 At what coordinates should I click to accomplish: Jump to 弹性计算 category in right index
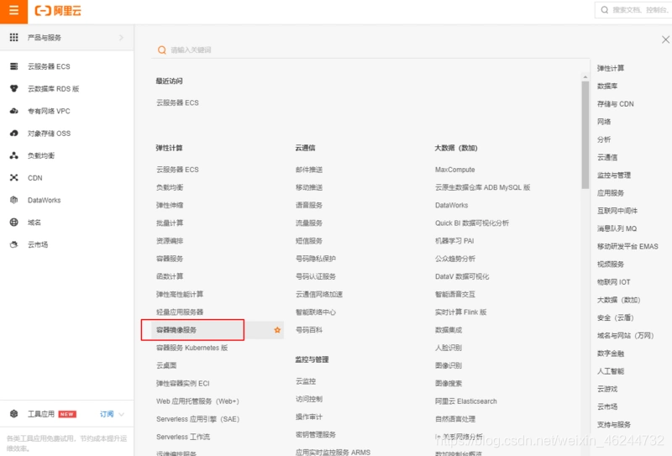click(x=611, y=68)
